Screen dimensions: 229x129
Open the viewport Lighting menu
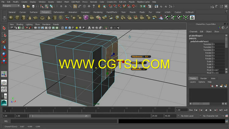pos(29,24)
